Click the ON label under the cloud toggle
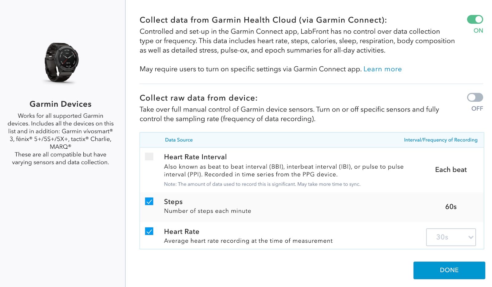 click(478, 31)
